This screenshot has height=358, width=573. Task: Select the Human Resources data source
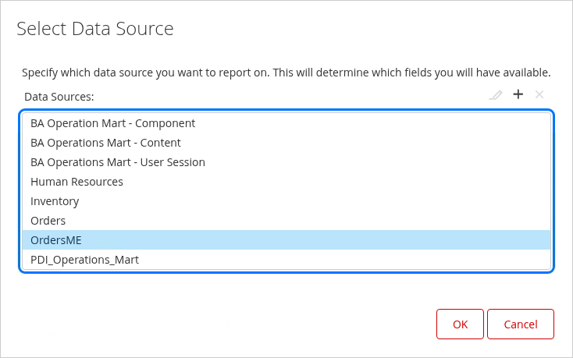77,182
